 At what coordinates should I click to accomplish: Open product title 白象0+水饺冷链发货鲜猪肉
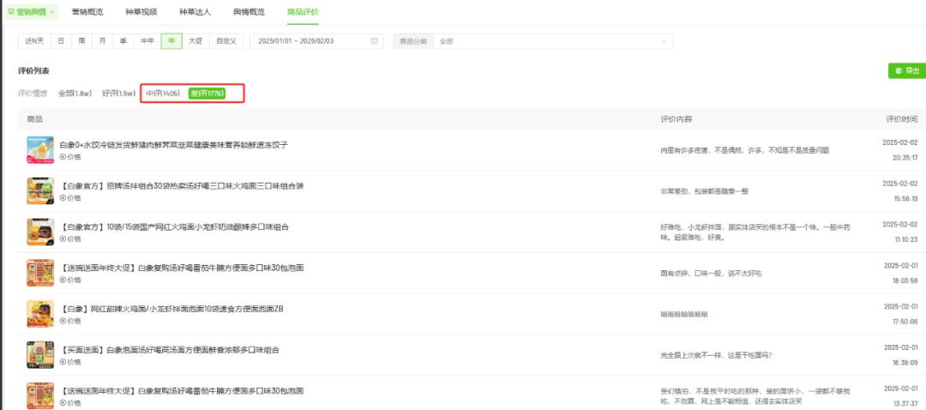coord(173,145)
